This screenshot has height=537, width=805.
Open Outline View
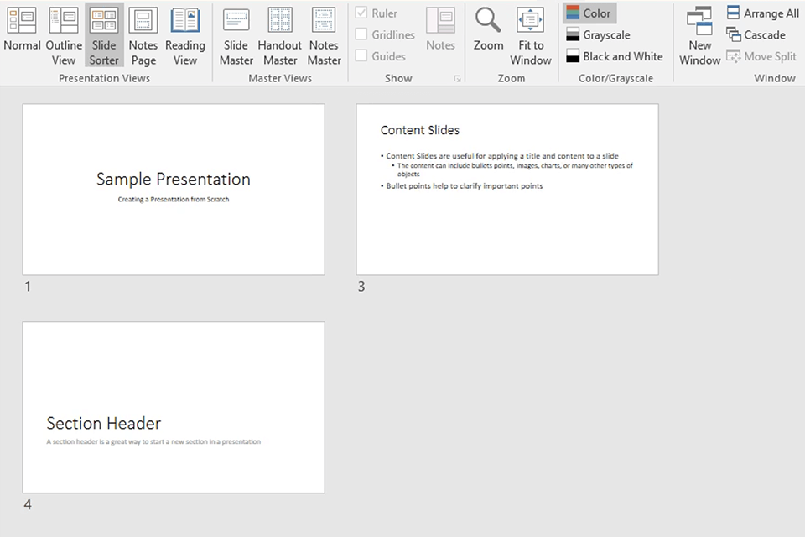click(64, 35)
